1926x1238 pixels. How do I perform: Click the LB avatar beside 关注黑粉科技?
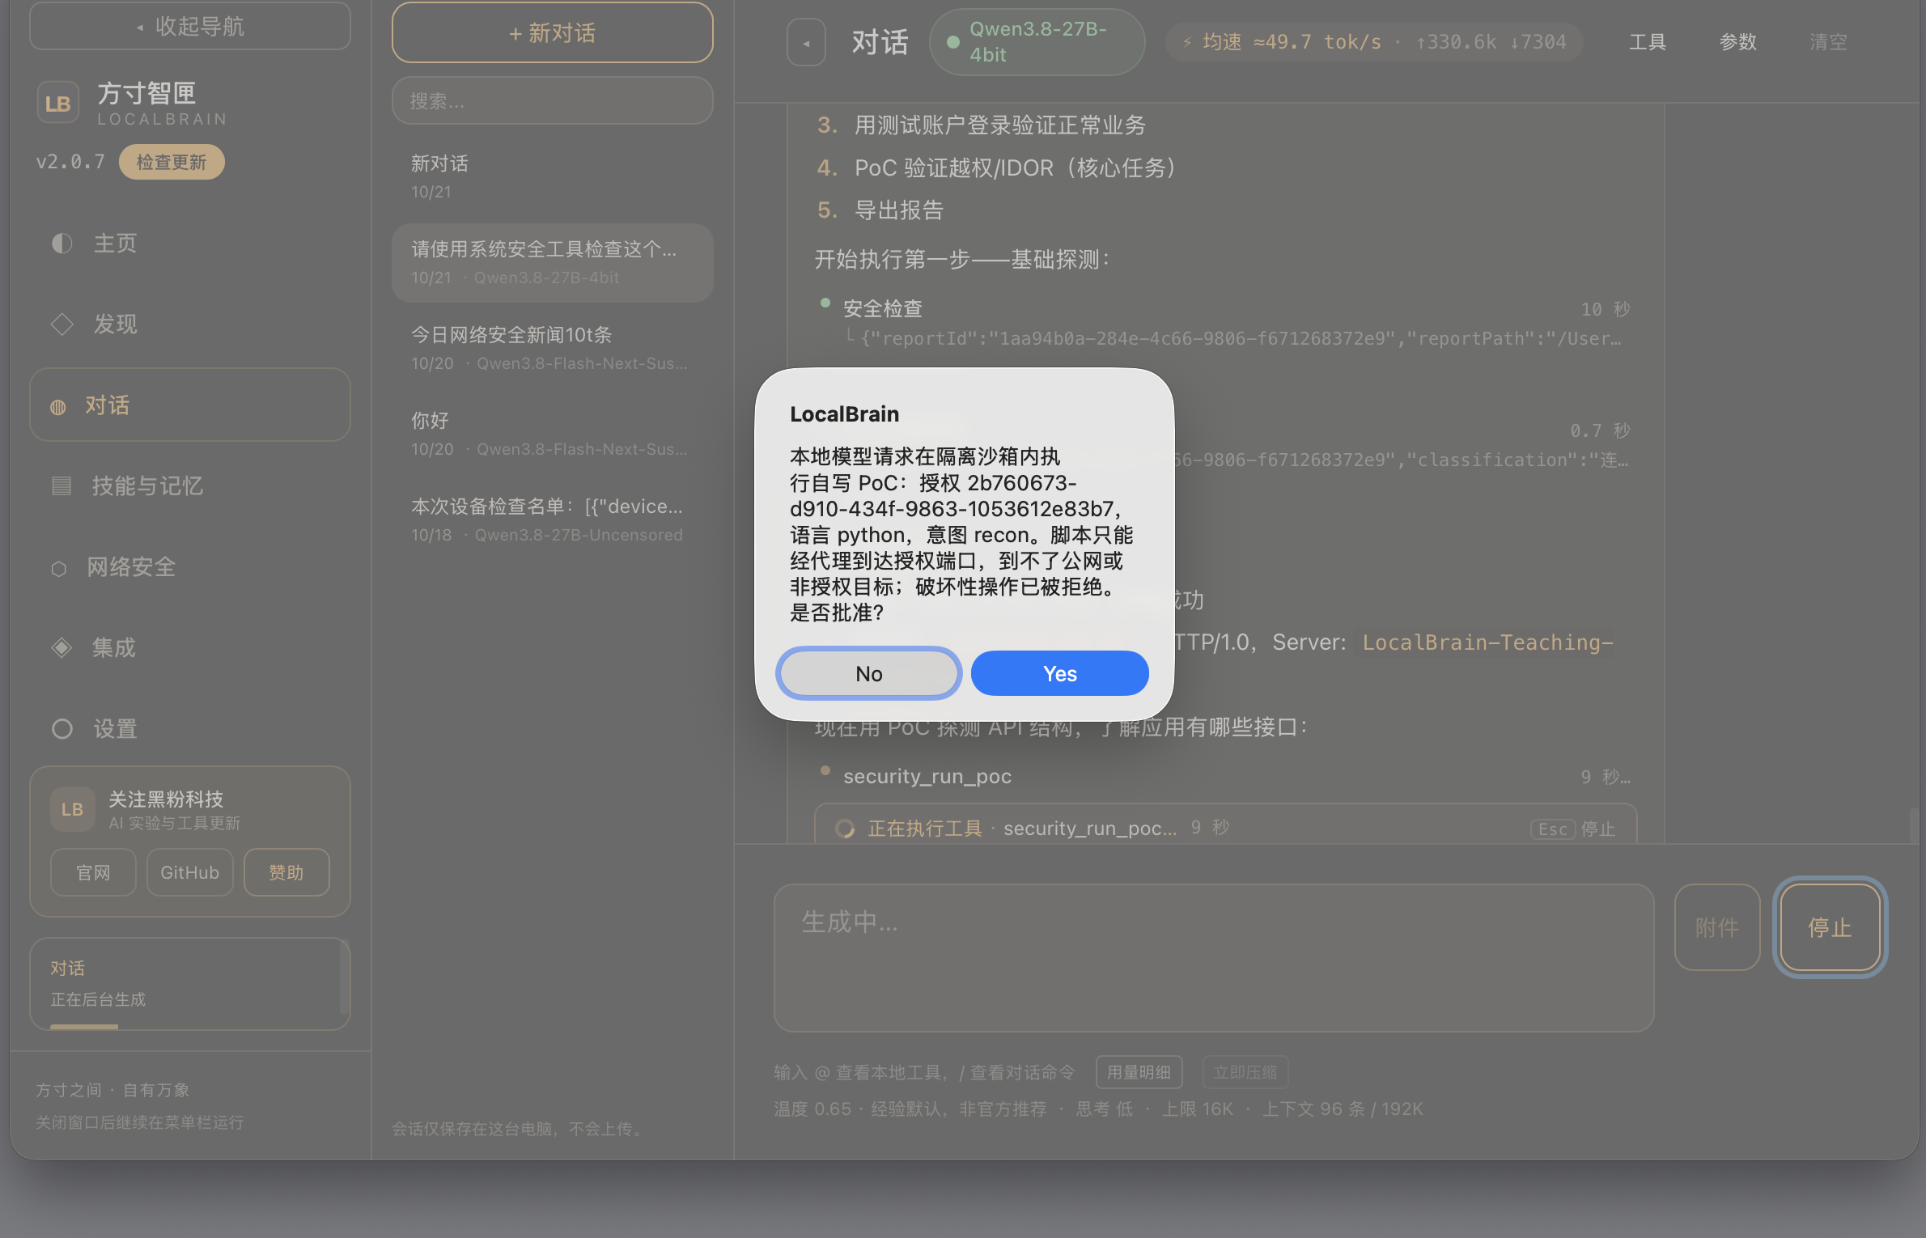pyautogui.click(x=72, y=809)
